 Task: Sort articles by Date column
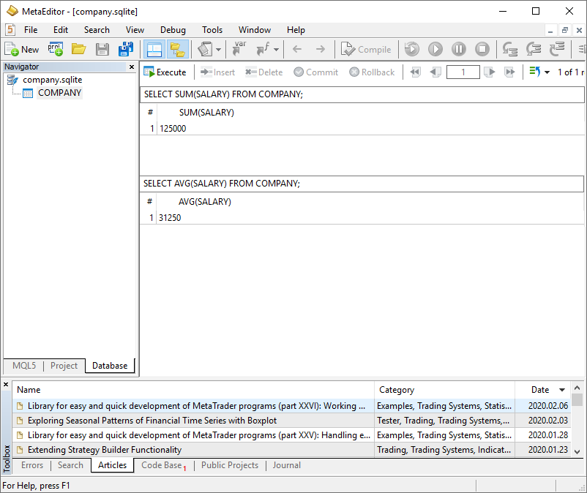pyautogui.click(x=542, y=390)
